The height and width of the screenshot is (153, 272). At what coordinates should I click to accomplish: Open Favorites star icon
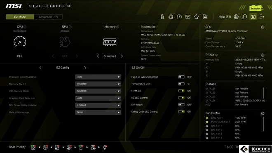(196, 16)
